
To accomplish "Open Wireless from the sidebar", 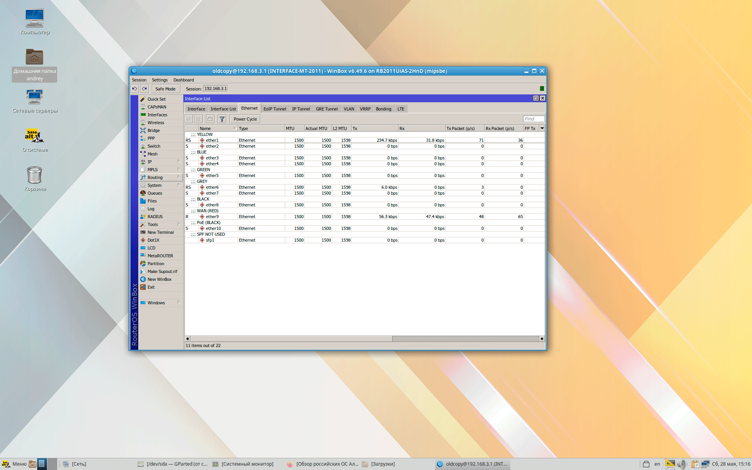I will [155, 123].
